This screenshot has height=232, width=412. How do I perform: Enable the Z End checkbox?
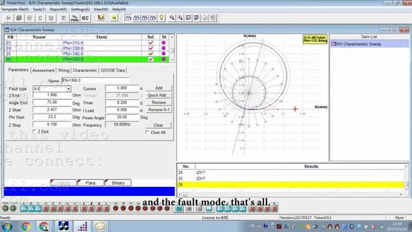tap(34, 131)
